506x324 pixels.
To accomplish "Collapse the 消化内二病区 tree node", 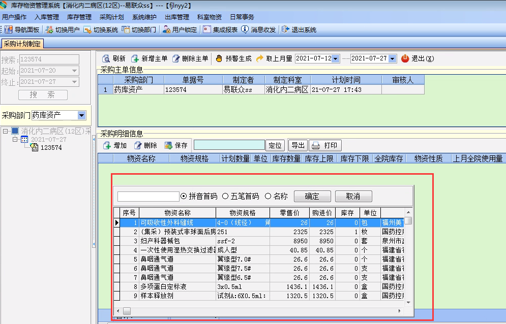I will pos(5,131).
